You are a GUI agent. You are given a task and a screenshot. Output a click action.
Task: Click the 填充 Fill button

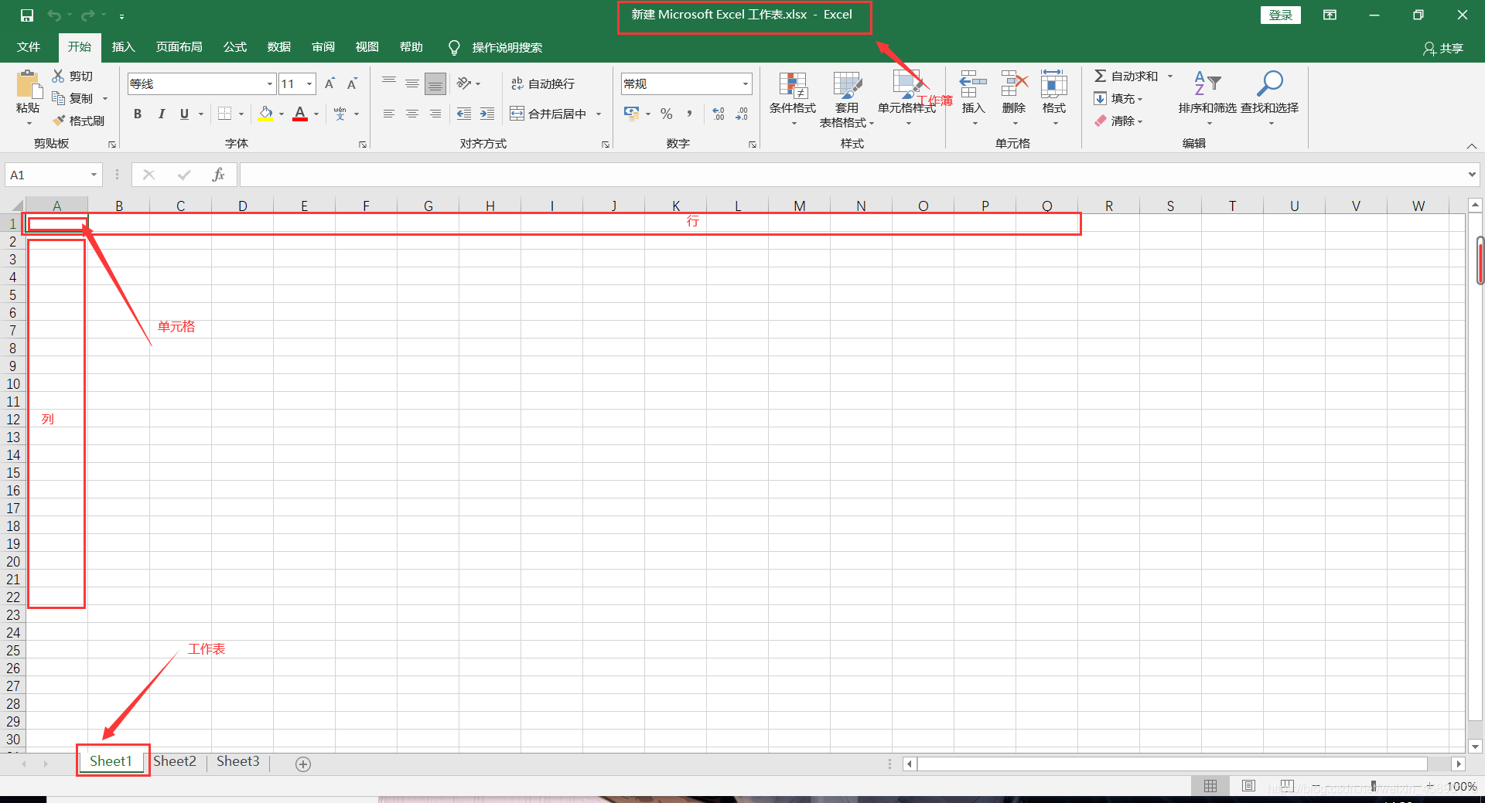(1118, 98)
